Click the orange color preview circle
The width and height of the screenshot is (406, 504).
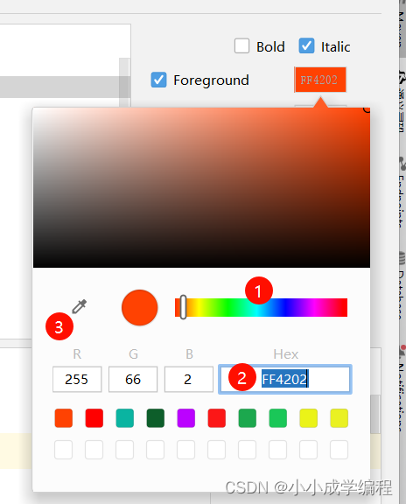tap(139, 308)
